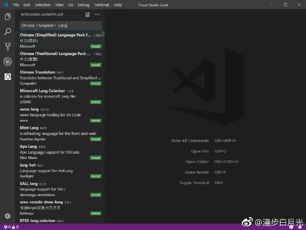Viewport: 306px width, 230px height.
Task: Open the Debug view in activity bar
Action: coord(8,62)
